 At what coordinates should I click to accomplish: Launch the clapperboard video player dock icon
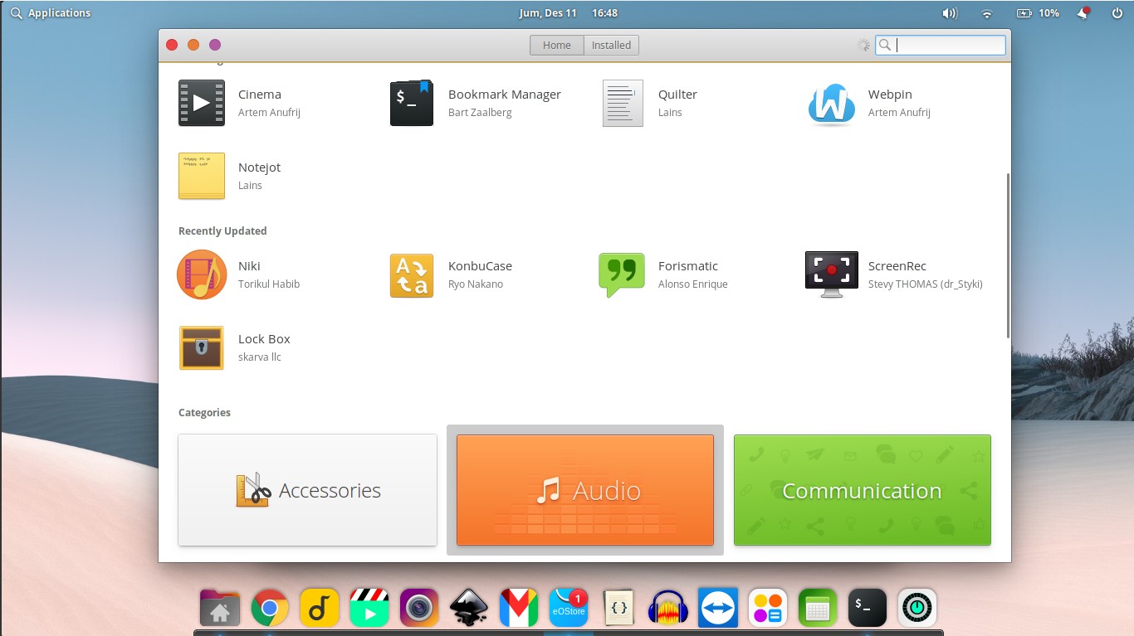click(x=369, y=609)
